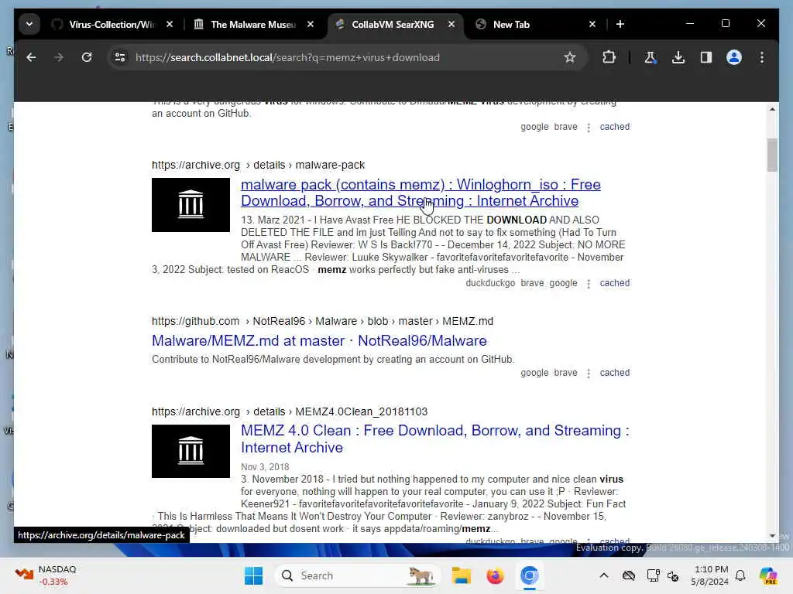
Task: Open cached version of malware-pack result
Action: coord(614,283)
